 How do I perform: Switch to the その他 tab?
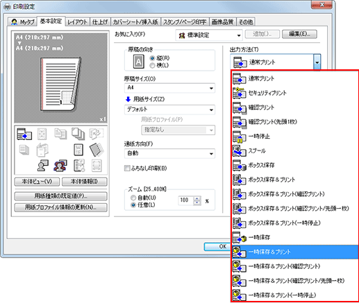tap(246, 22)
